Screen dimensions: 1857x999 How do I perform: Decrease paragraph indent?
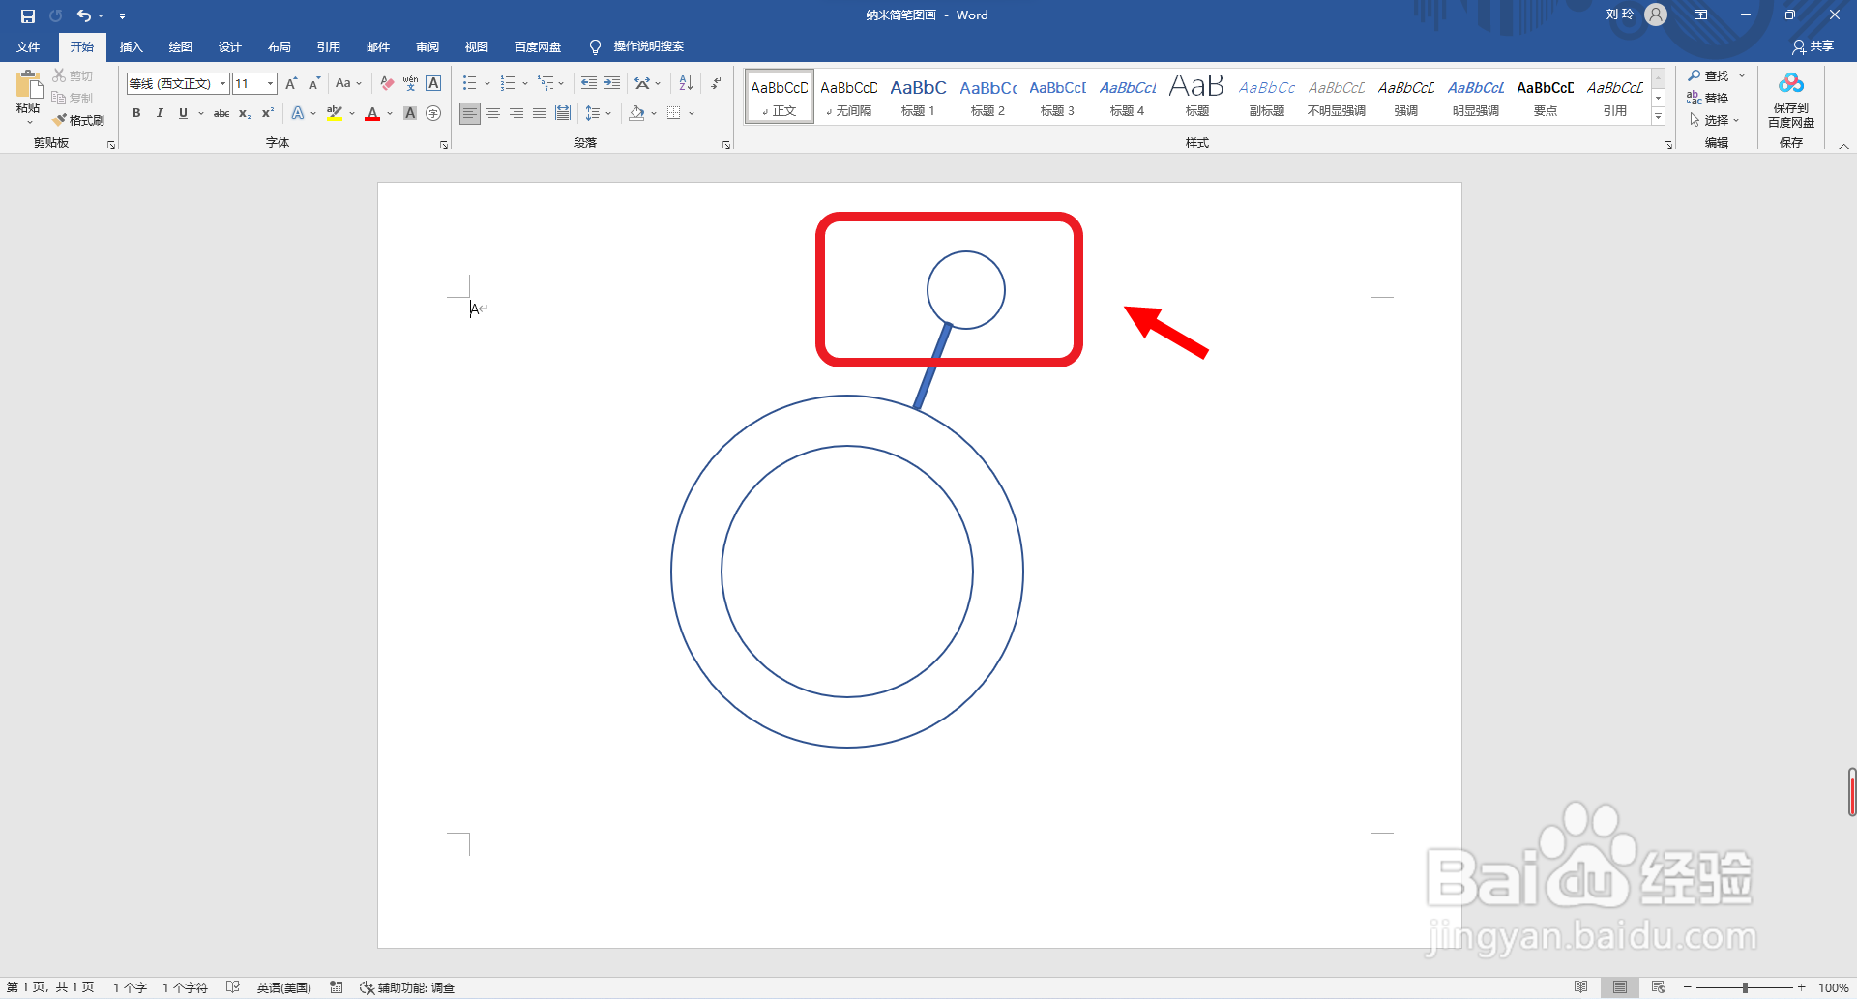point(588,83)
